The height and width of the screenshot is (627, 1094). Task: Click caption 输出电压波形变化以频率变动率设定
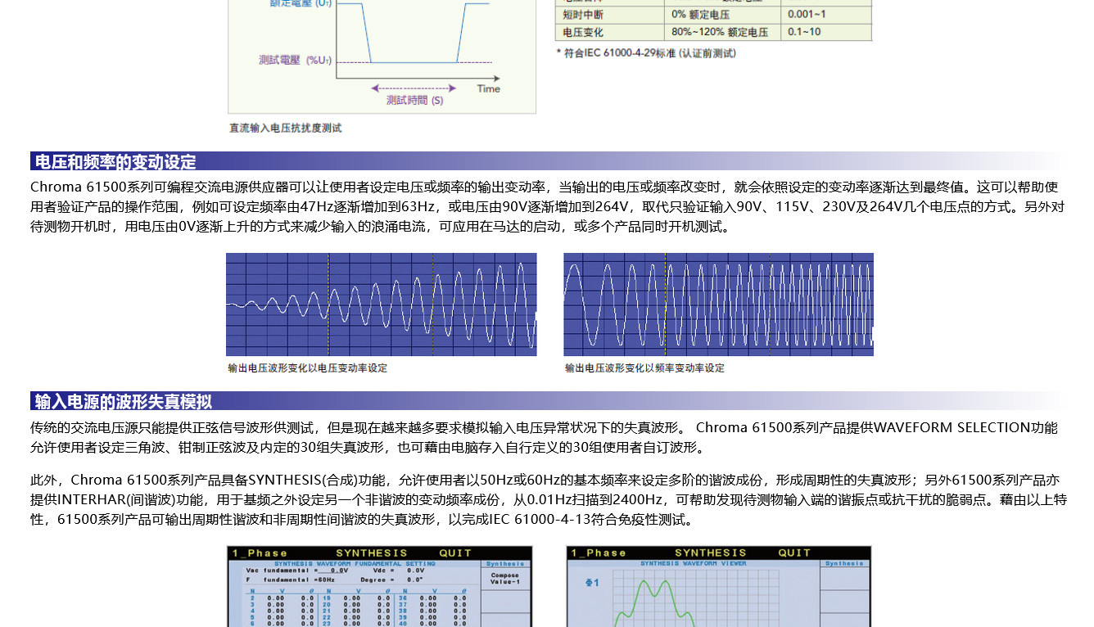pos(644,368)
